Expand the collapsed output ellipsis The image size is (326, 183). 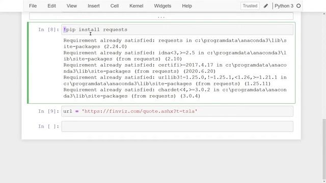point(161,16)
